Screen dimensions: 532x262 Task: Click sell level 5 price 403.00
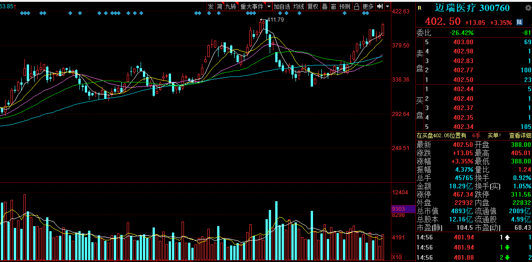coord(464,42)
